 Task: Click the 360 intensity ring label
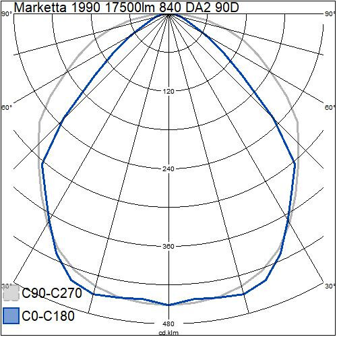pyautogui.click(x=168, y=246)
